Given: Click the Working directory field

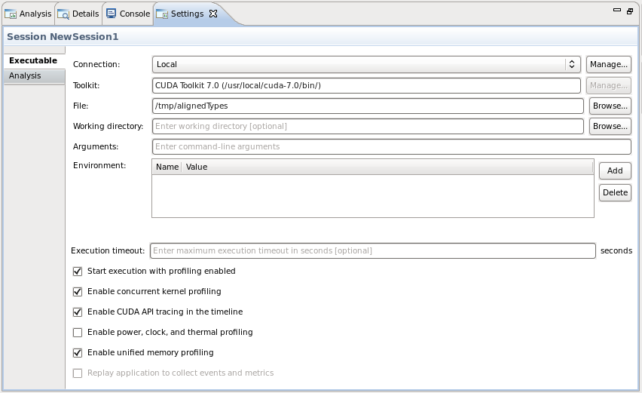Looking at the screenshot, I should [368, 126].
